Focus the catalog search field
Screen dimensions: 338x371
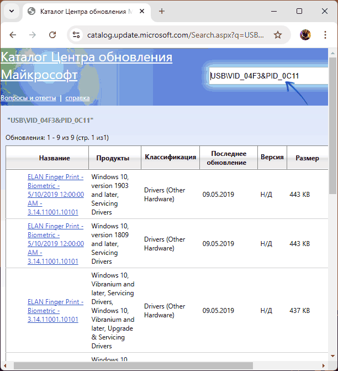point(268,76)
